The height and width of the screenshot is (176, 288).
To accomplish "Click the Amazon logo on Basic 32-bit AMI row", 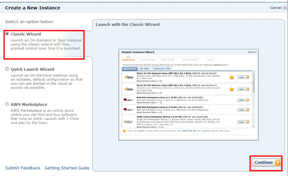I will (129, 77).
